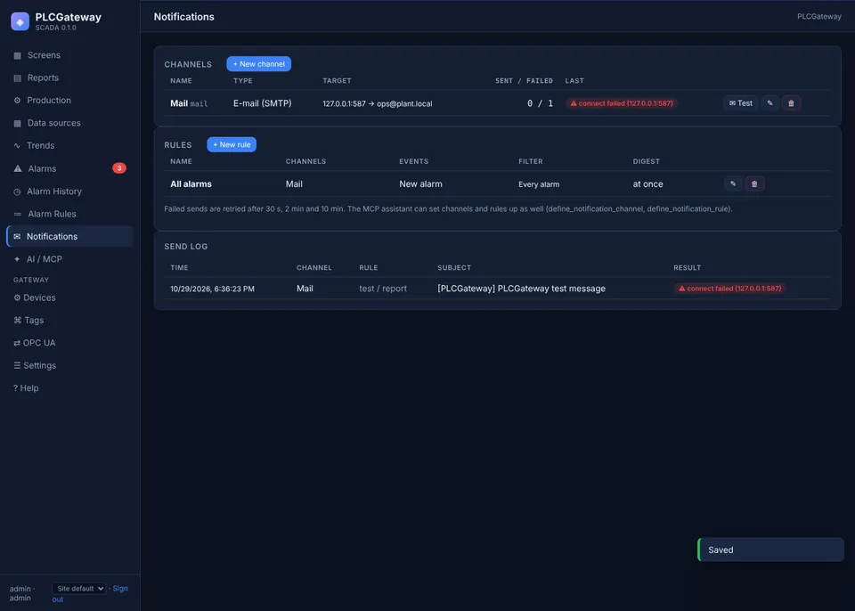Click the AI / MCP sparkle icon
The height and width of the screenshot is (611, 855).
17,259
